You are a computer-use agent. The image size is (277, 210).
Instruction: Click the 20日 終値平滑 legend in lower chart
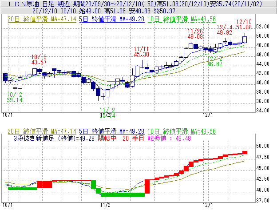(x=42, y=131)
